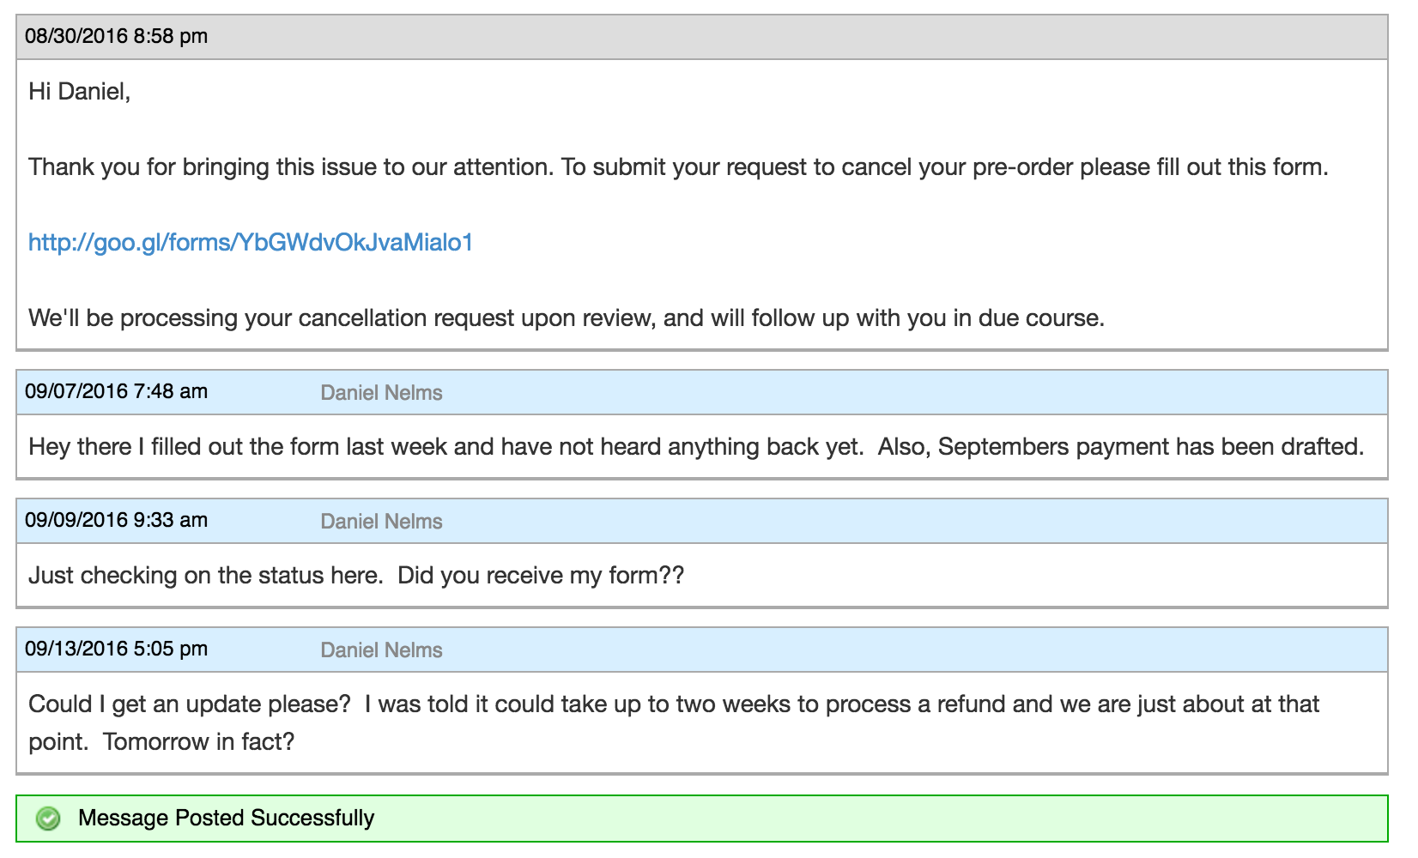Screen dimensions: 1418x858
Task: Click the Message Posted Successfully banner
Action: tap(702, 819)
